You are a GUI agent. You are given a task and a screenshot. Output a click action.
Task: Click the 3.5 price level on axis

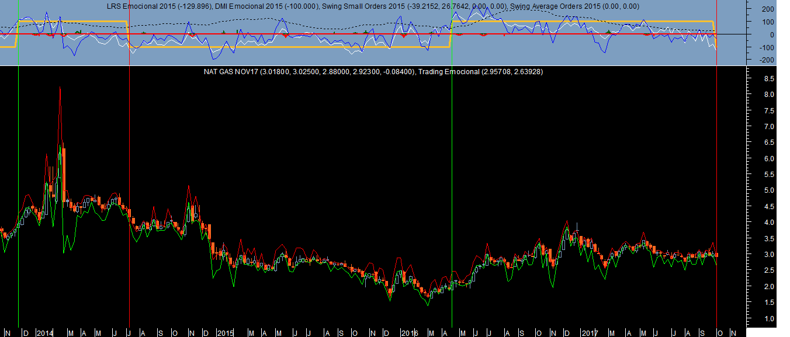point(768,239)
